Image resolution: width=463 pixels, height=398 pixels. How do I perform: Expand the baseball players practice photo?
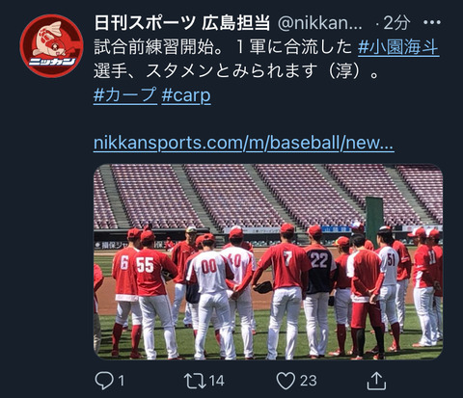[x=268, y=262]
